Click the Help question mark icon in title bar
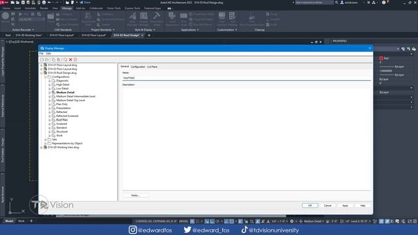This screenshot has width=418, height=235. point(383,3)
